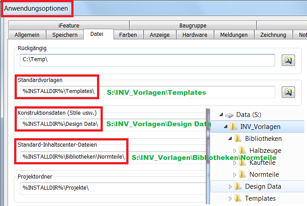This screenshot has width=307, height=206.
Task: Click the Normteile folder icon
Action: tap(242, 174)
